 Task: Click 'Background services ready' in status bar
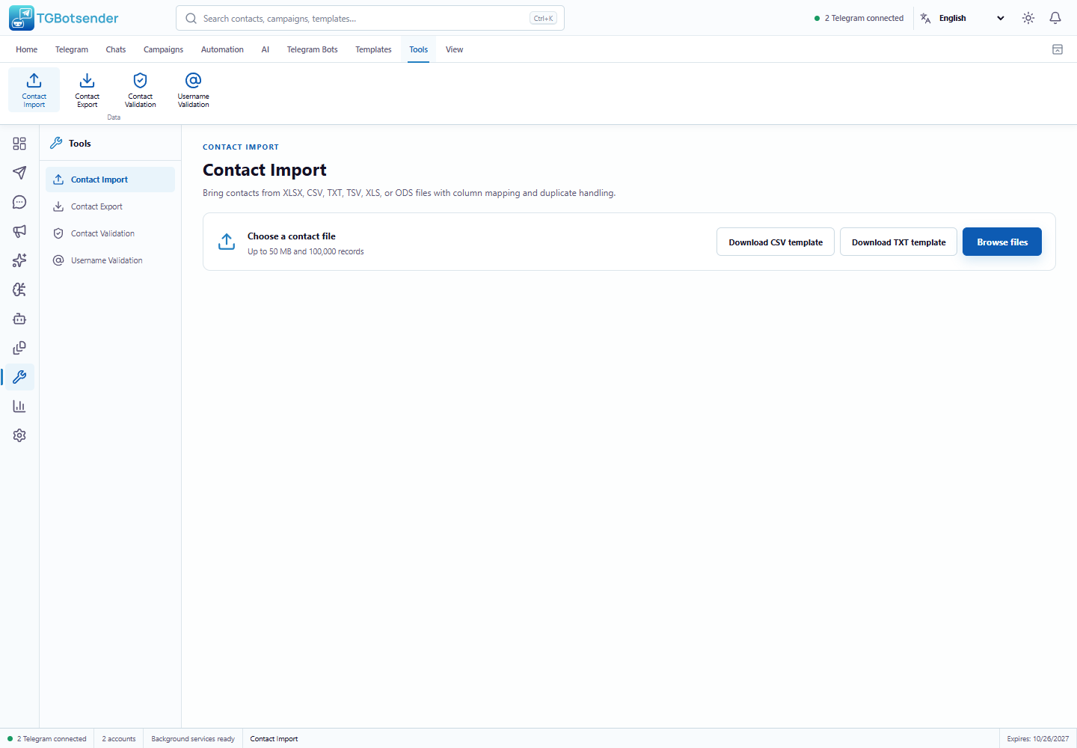click(193, 739)
